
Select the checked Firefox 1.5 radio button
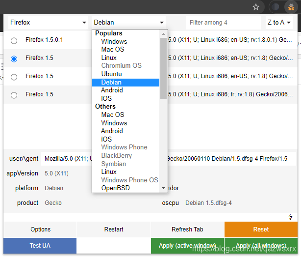click(14, 58)
